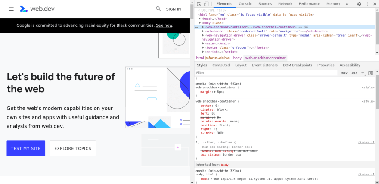Click the z-index: 300 declaration
This screenshot has width=379, height=184.
click(212, 133)
